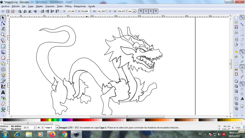Select the Calligraphy tool
Viewport: 245px width, 138px height.
pos(3,87)
